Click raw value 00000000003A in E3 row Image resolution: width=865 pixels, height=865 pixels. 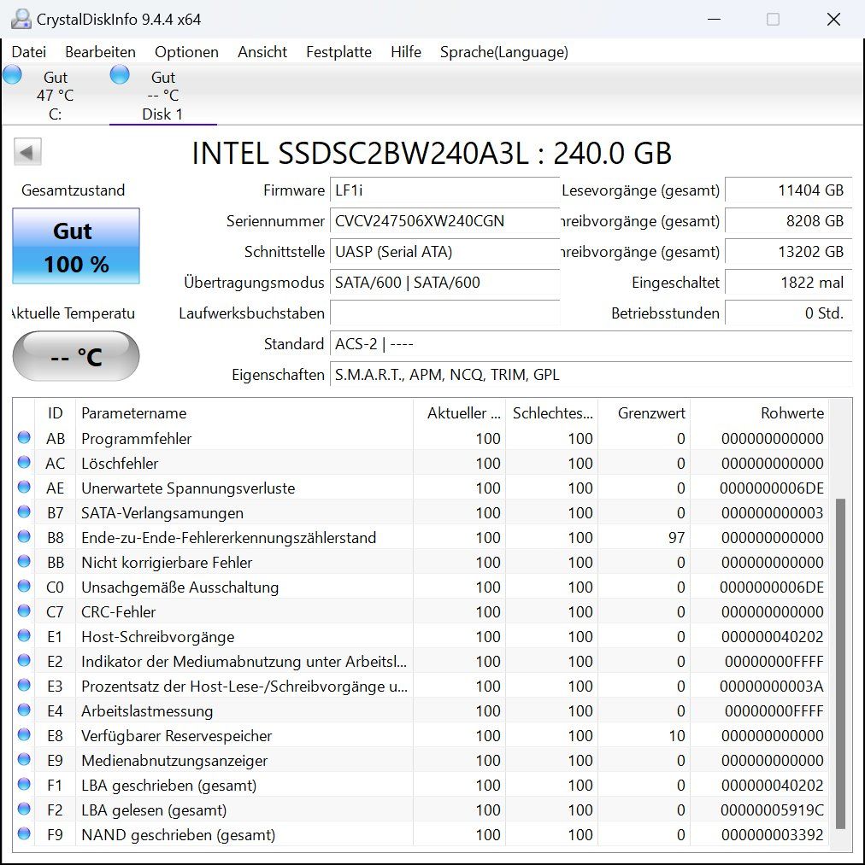tap(772, 687)
